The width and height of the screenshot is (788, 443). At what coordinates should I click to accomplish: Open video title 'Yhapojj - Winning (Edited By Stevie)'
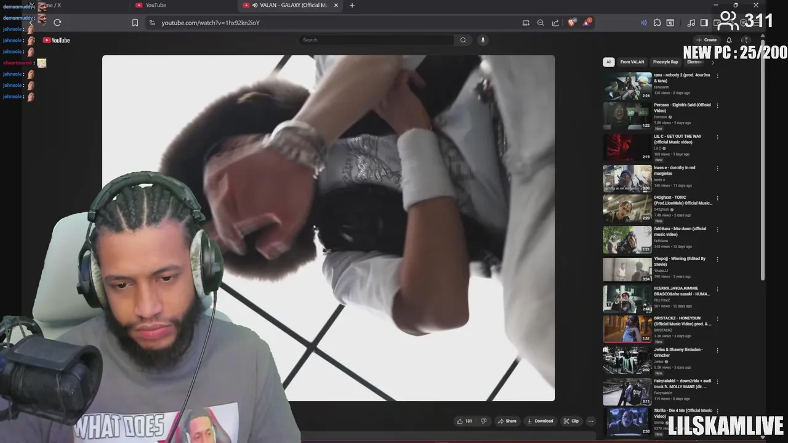click(680, 261)
